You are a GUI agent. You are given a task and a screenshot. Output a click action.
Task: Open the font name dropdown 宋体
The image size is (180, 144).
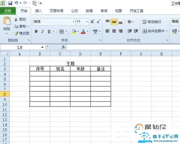(74, 22)
